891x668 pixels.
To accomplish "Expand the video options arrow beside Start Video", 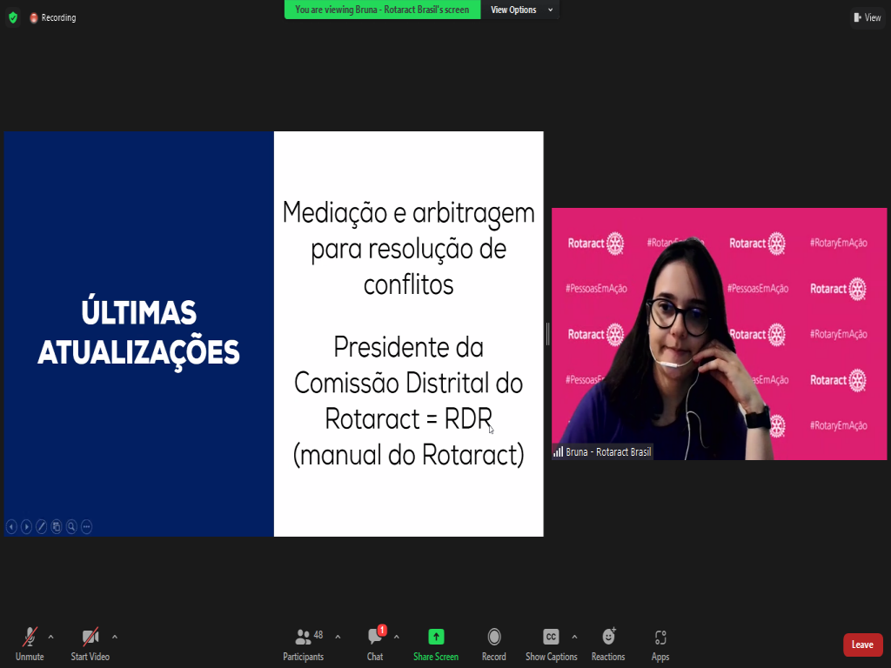I will (115, 637).
